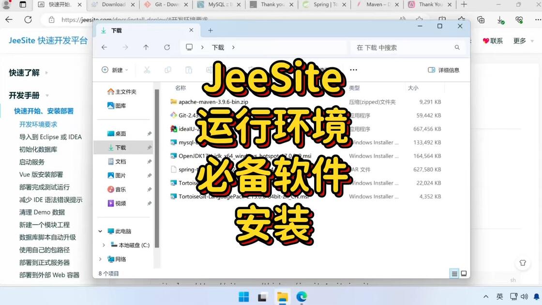Click the Explorer forward arrow button
The height and width of the screenshot is (305, 542).
125,47
